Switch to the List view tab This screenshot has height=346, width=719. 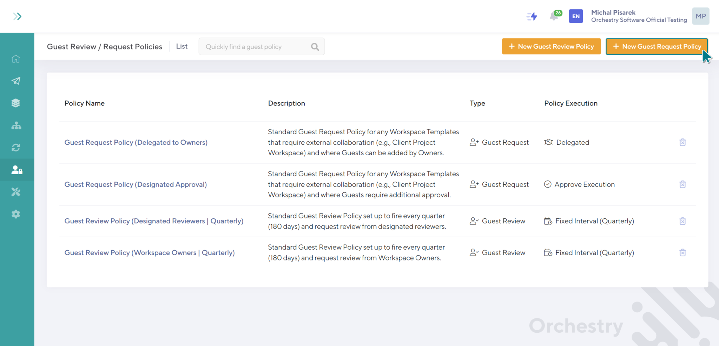(x=182, y=46)
